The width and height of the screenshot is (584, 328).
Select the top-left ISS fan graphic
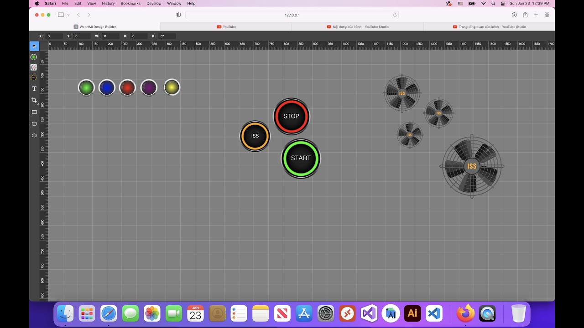pyautogui.click(x=402, y=93)
